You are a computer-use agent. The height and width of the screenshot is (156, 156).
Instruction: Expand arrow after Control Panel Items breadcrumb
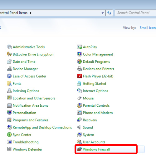(x=31, y=13)
